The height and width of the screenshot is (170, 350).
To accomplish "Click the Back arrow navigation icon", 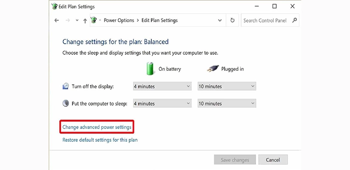I will 57,20.
